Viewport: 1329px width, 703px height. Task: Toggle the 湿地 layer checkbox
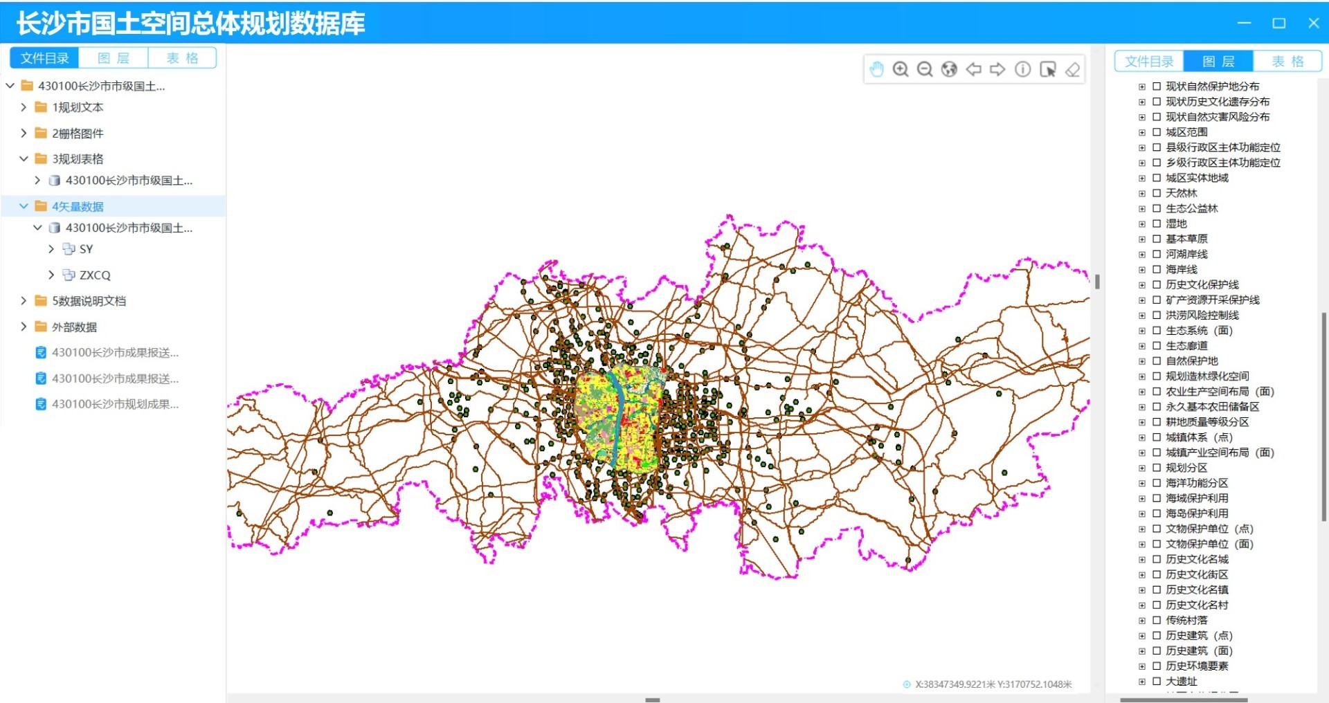[x=1156, y=223]
